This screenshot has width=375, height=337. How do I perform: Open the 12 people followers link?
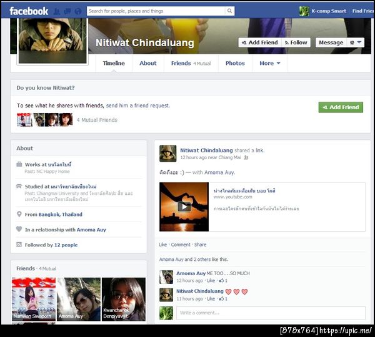click(x=66, y=245)
